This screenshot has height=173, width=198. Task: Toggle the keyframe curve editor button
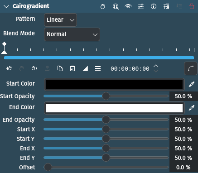[x=191, y=68]
